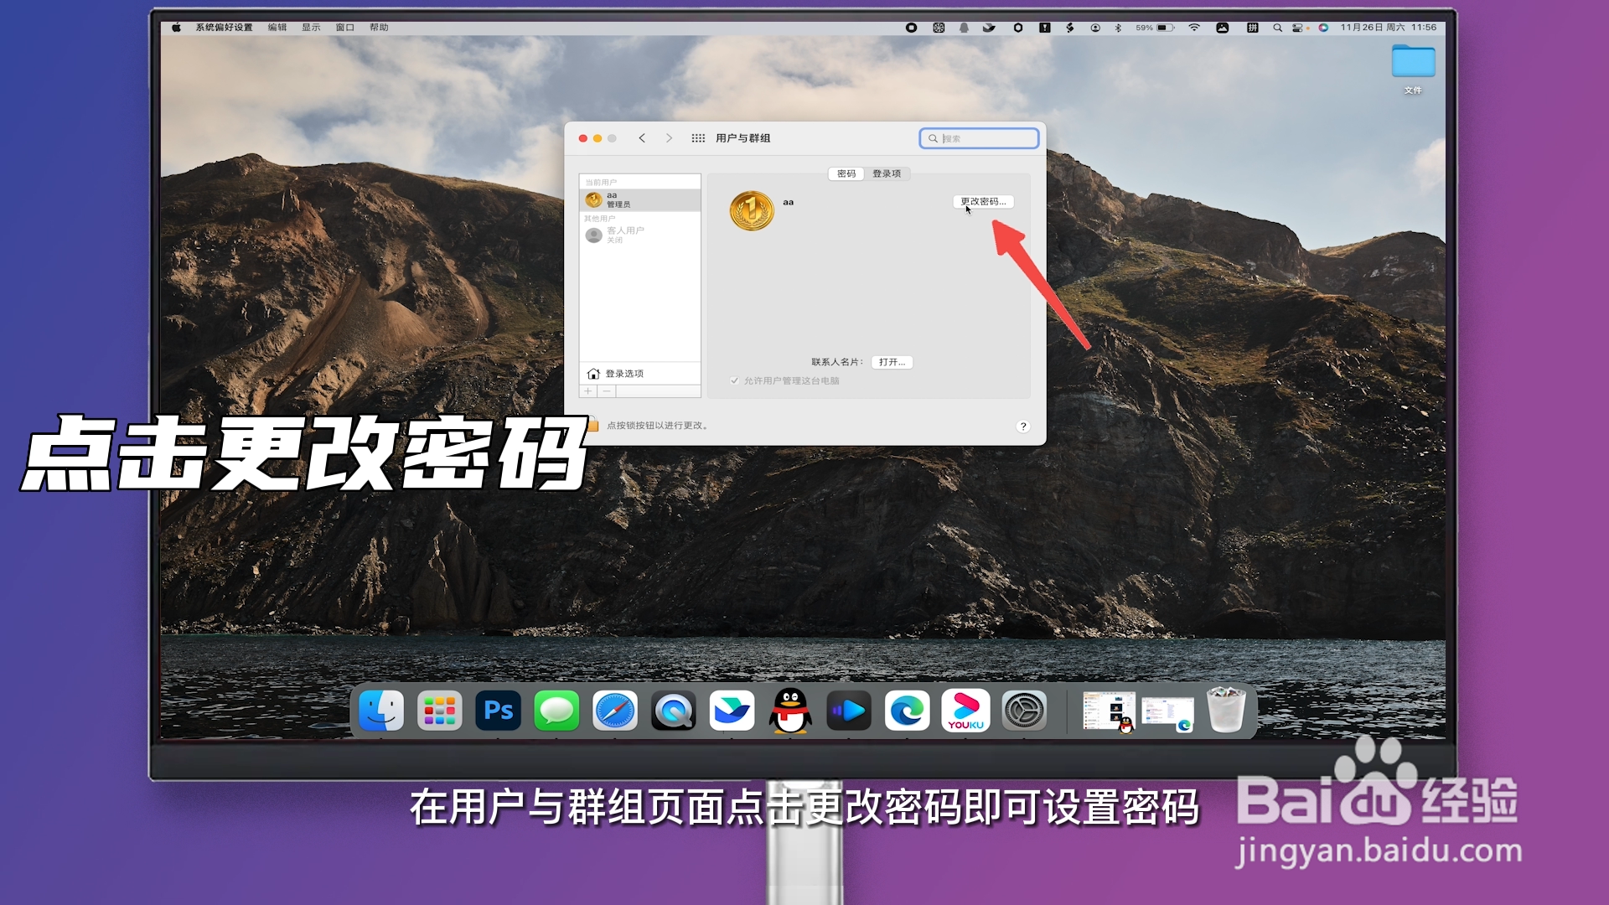Open the 帮助 menu
Image resolution: width=1609 pixels, height=905 pixels.
click(379, 28)
